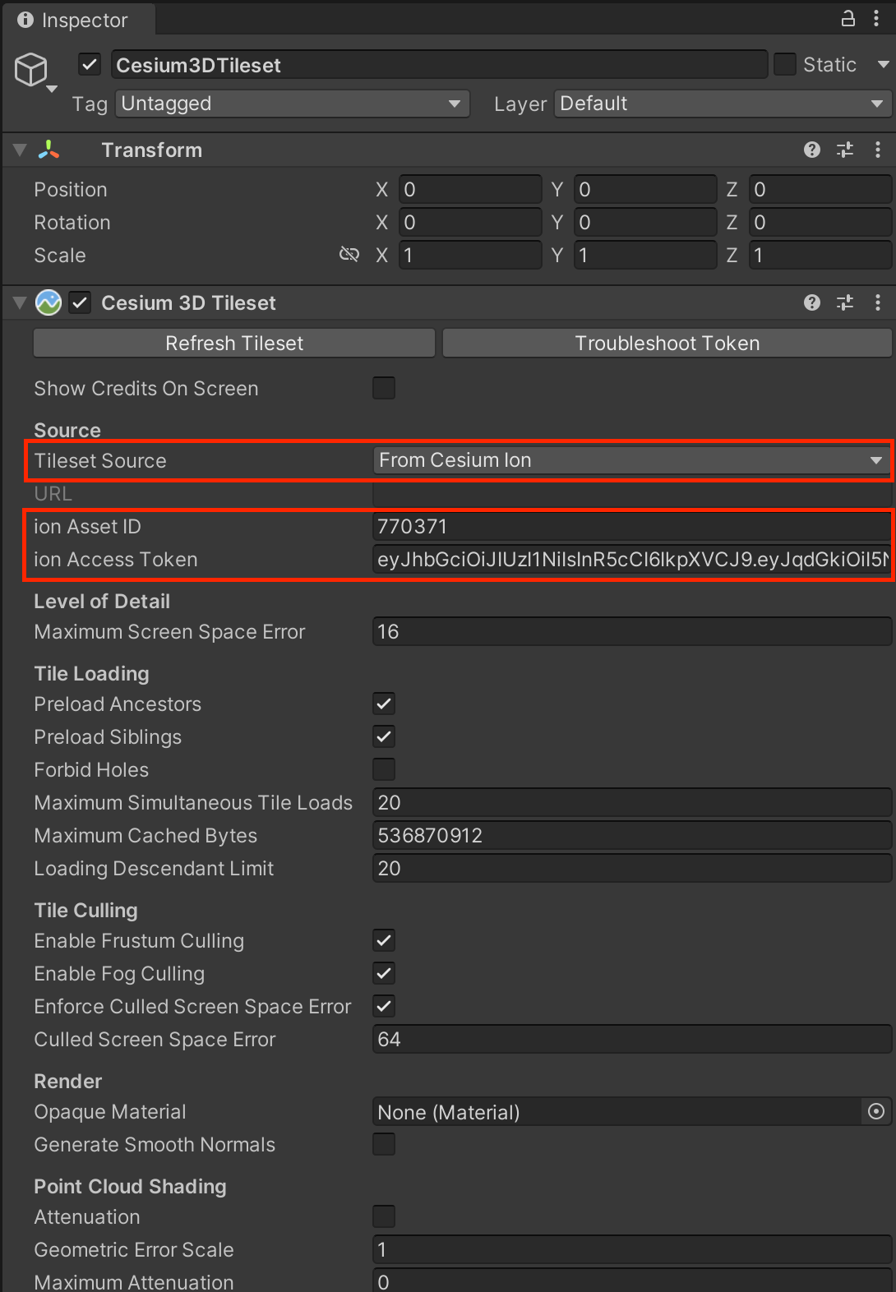The image size is (896, 1292).
Task: Click Maximum Simultaneous Tile Loads field
Action: point(632,802)
